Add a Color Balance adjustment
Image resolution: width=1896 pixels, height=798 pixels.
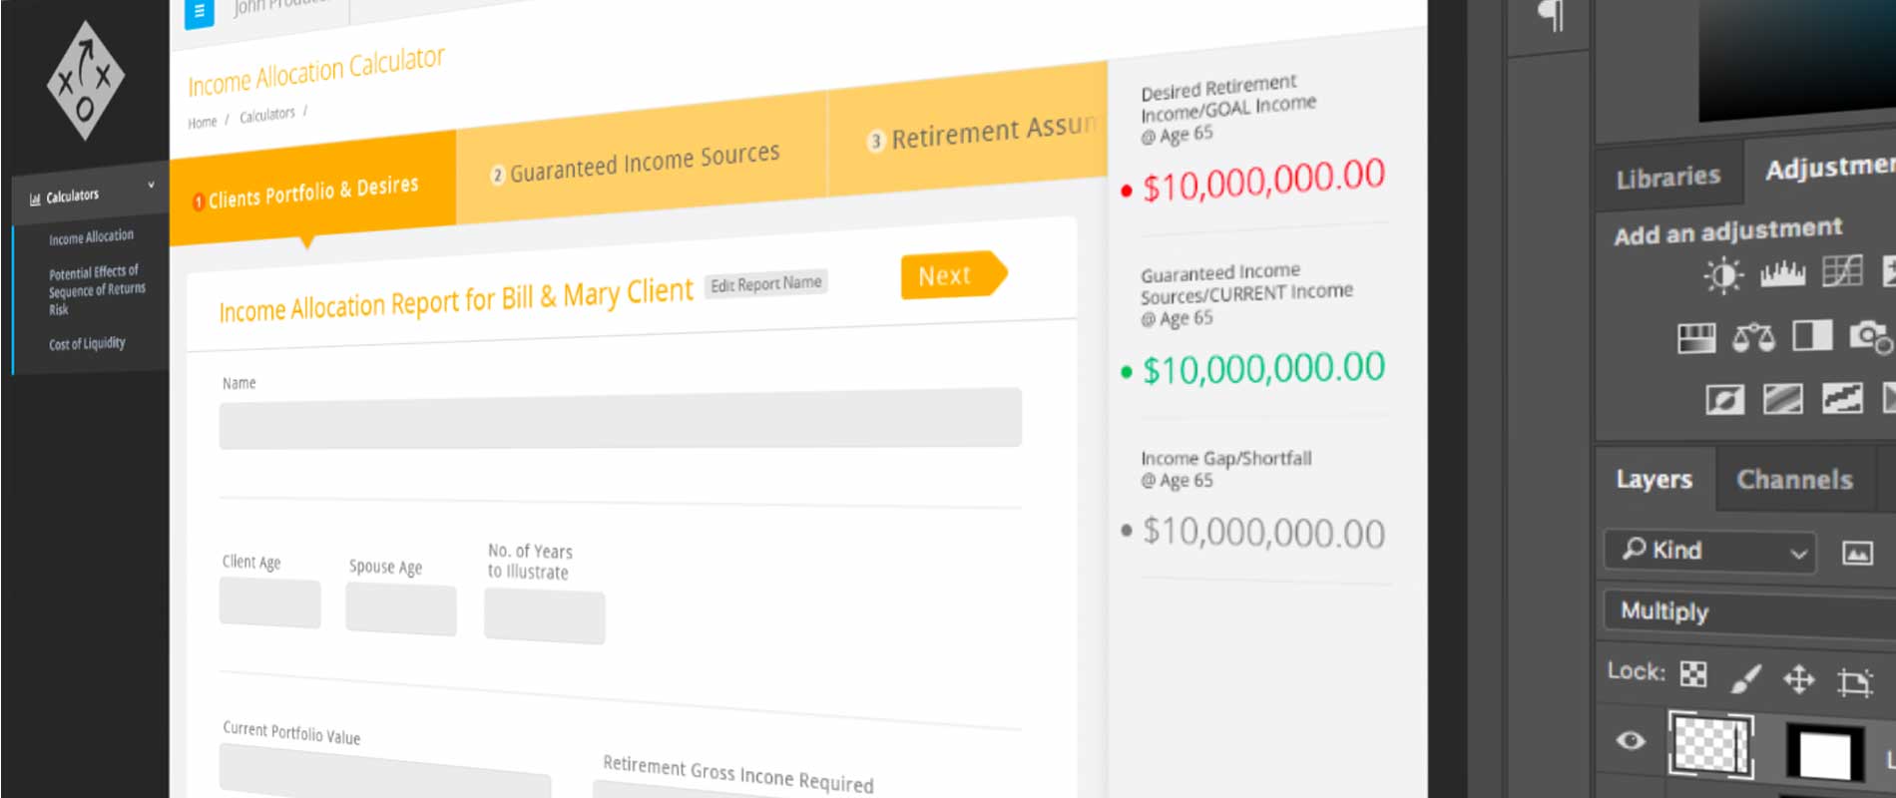(x=1753, y=338)
